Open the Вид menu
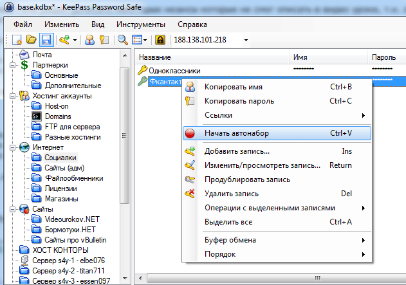 click(x=98, y=24)
